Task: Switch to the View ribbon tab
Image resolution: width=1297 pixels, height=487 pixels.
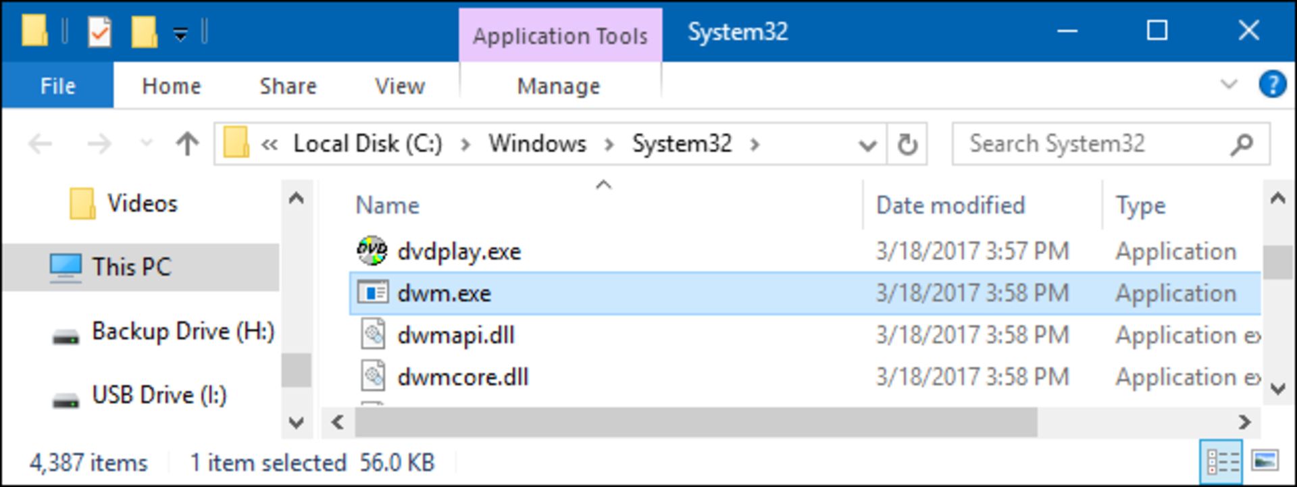Action: coord(399,86)
